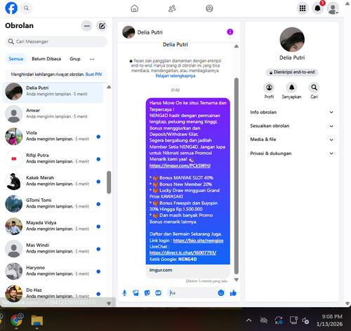The height and width of the screenshot is (331, 351).
Task: Select the Grup tab
Action: (x=75, y=59)
